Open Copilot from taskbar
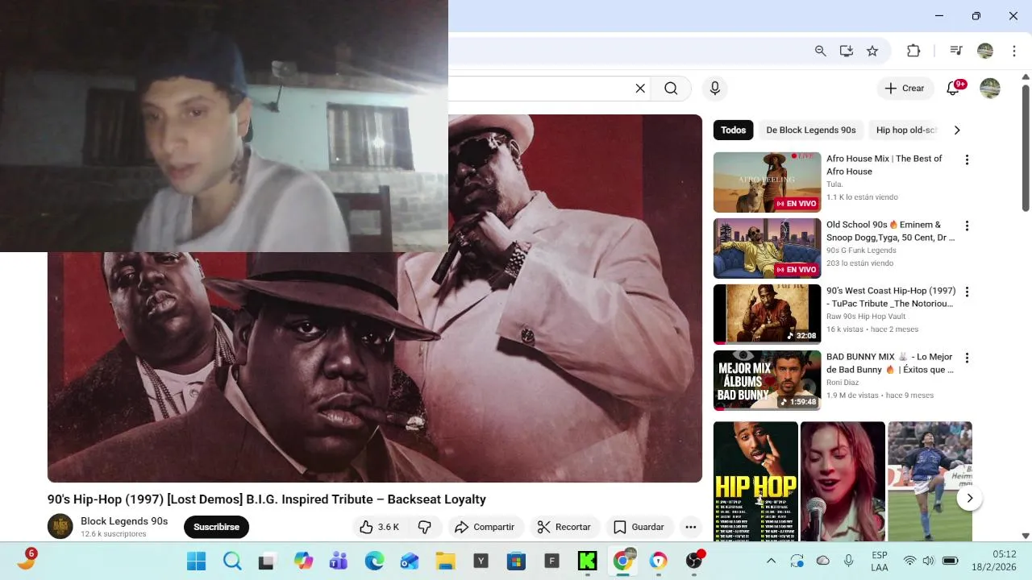The width and height of the screenshot is (1032, 580). click(303, 561)
